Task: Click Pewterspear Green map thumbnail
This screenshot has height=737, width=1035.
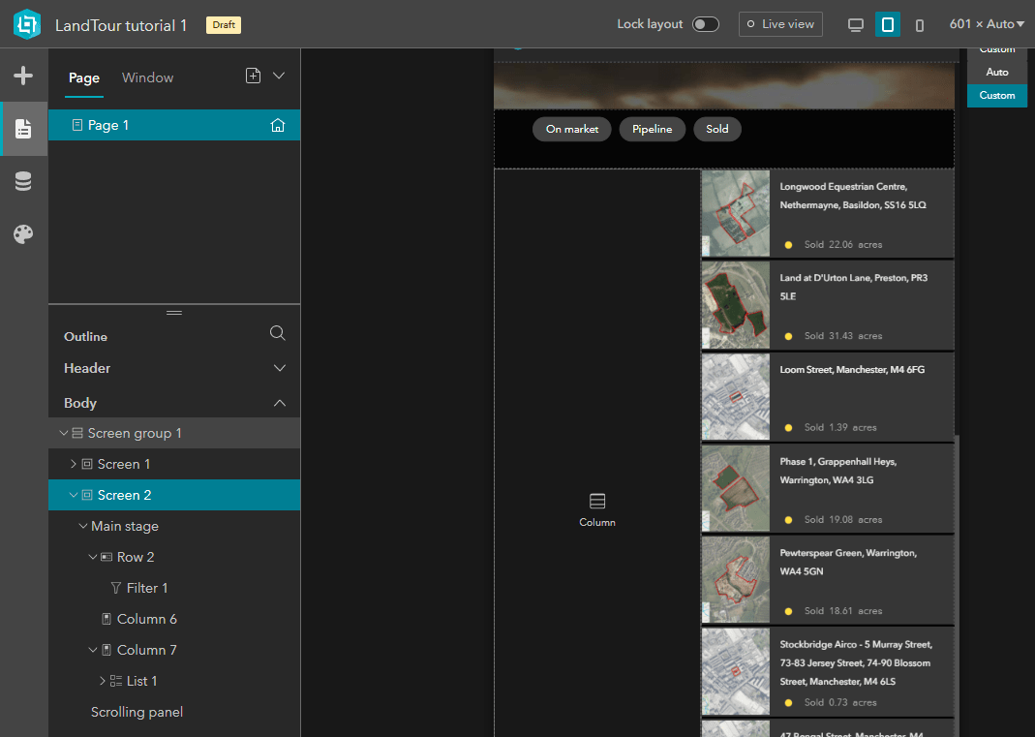Action: click(735, 580)
